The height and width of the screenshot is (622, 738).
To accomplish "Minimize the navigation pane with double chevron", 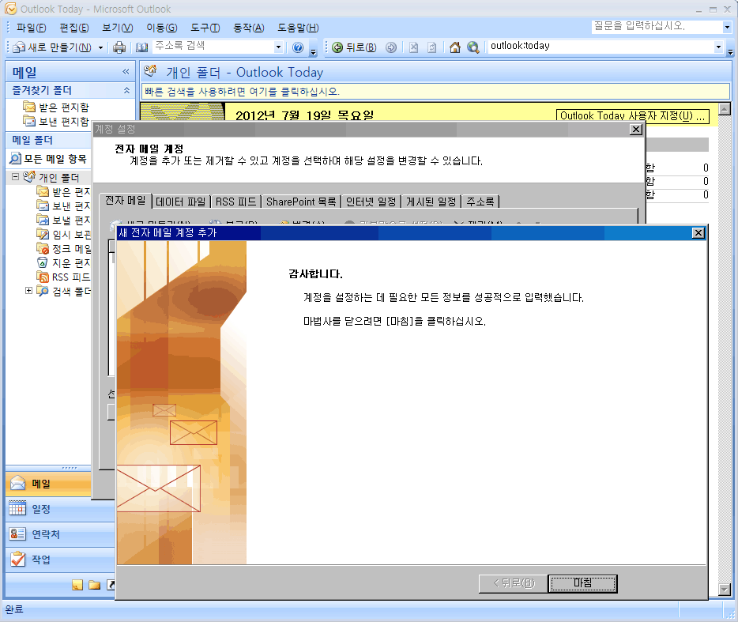I will click(126, 72).
